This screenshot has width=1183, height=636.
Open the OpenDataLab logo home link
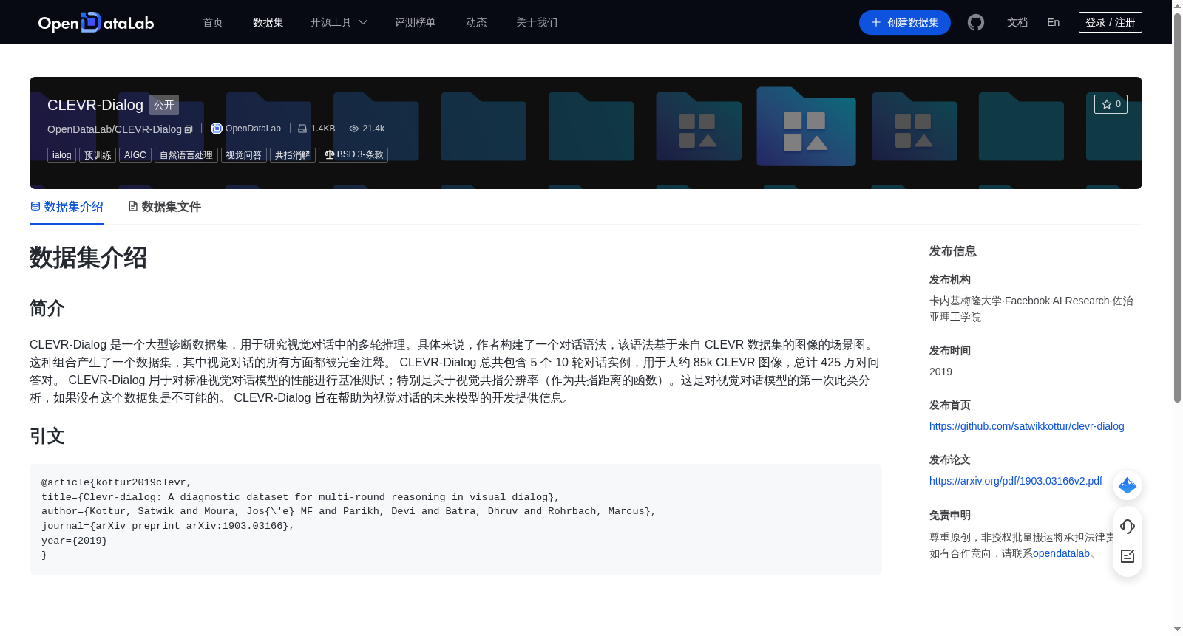[96, 22]
